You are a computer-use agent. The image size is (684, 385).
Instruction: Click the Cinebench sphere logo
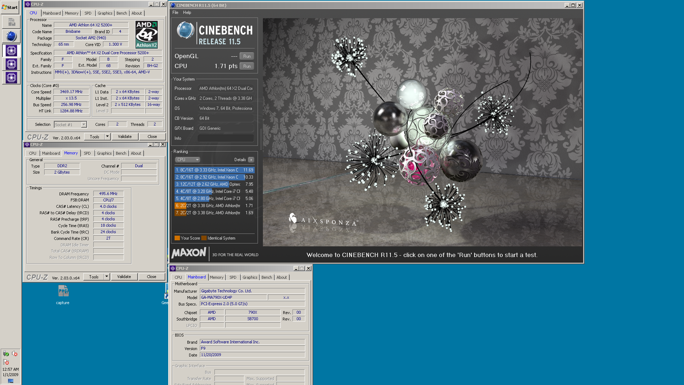186,30
